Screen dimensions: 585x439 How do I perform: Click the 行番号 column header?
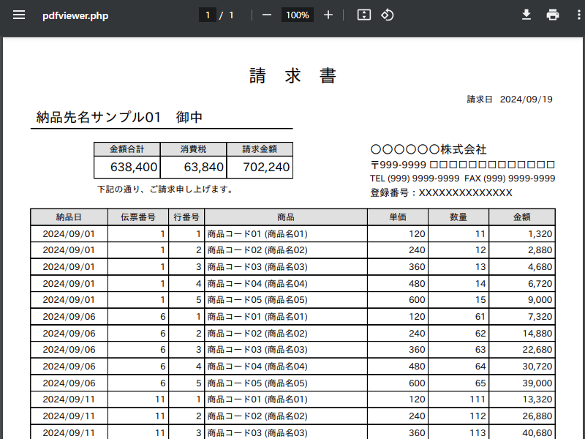(x=186, y=217)
